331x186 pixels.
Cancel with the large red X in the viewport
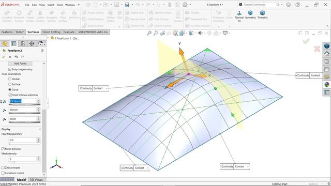pyautogui.click(x=317, y=49)
